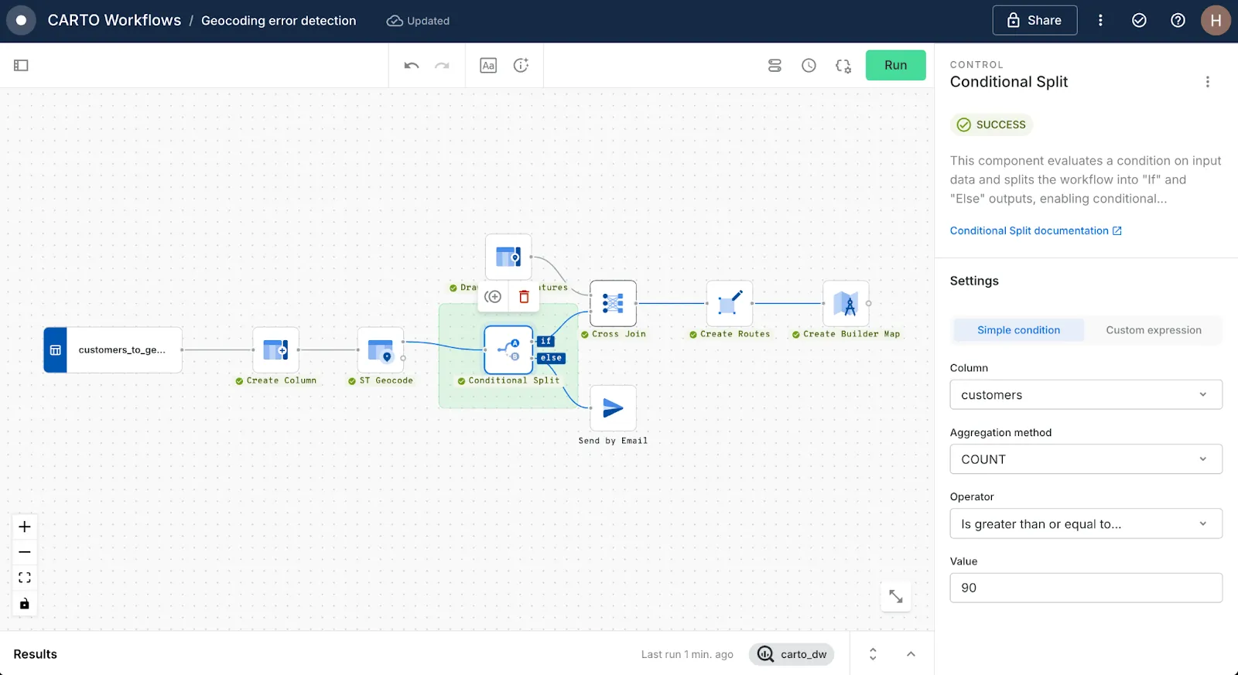Expand the Results panel chevron

pyautogui.click(x=911, y=654)
